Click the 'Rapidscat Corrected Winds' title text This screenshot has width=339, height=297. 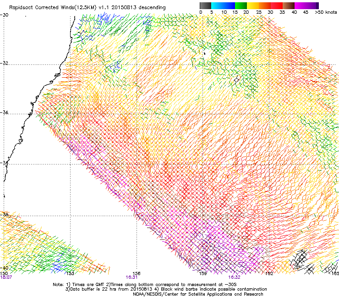click(43, 8)
